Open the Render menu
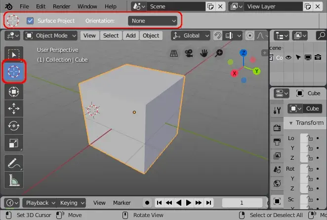 pyautogui.click(x=62, y=6)
